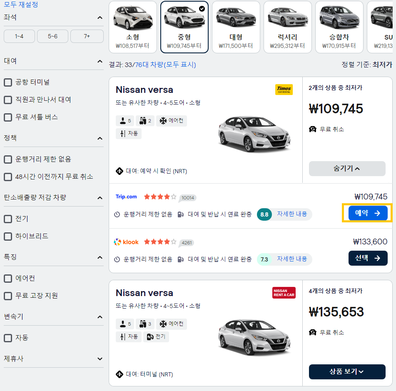The height and width of the screenshot is (391, 396).
Task: Click the seats icon on Times Nissan versa
Action: click(x=123, y=121)
